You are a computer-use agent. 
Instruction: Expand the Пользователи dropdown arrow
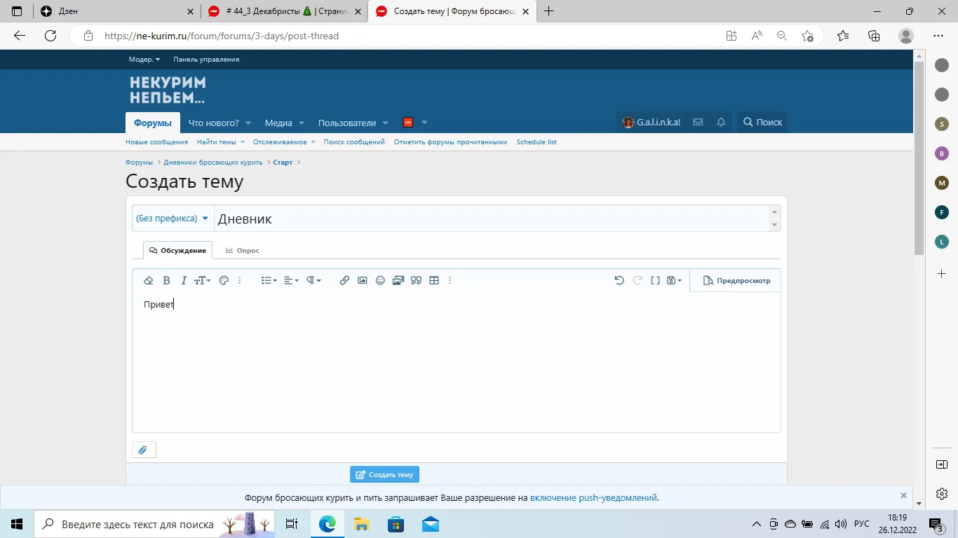pos(385,123)
